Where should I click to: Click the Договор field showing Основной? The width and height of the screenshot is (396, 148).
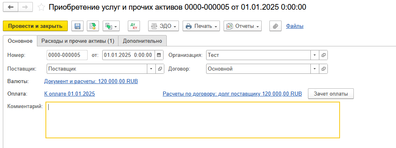(258, 69)
